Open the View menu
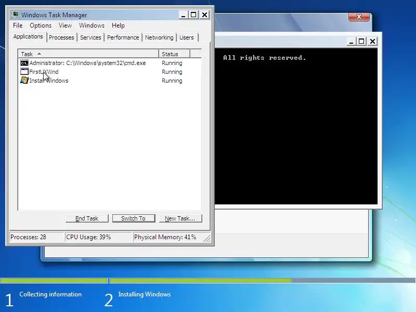The image size is (416, 312). point(66,25)
